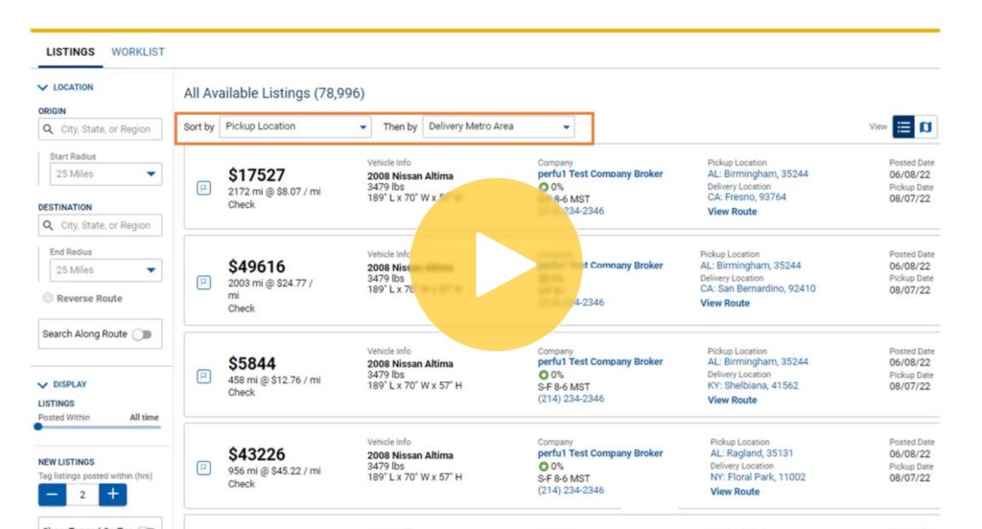View Route for Floral Park delivery listing
Screen dimensions: 982x529
[x=735, y=492]
